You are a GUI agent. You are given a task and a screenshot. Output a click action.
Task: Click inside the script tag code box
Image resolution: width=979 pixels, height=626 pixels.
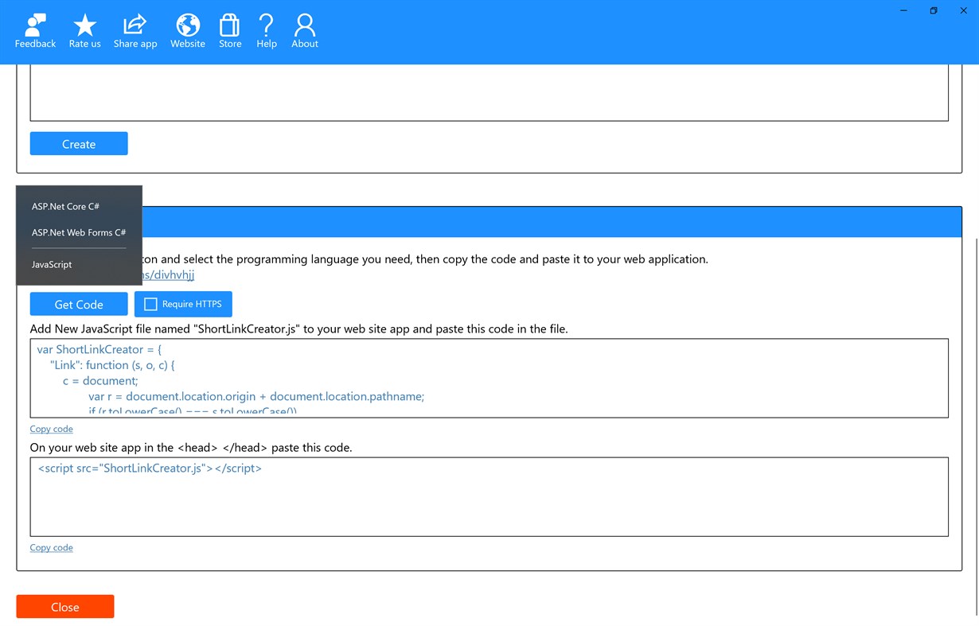coord(489,496)
